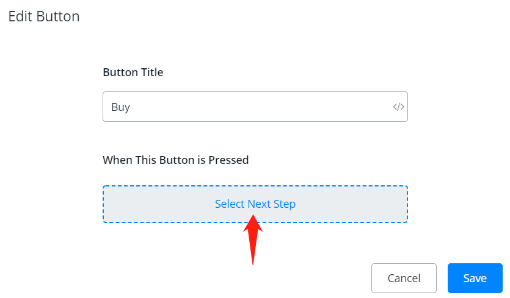Choose the dashed Select Next Step box
The width and height of the screenshot is (510, 298).
point(153,204)
